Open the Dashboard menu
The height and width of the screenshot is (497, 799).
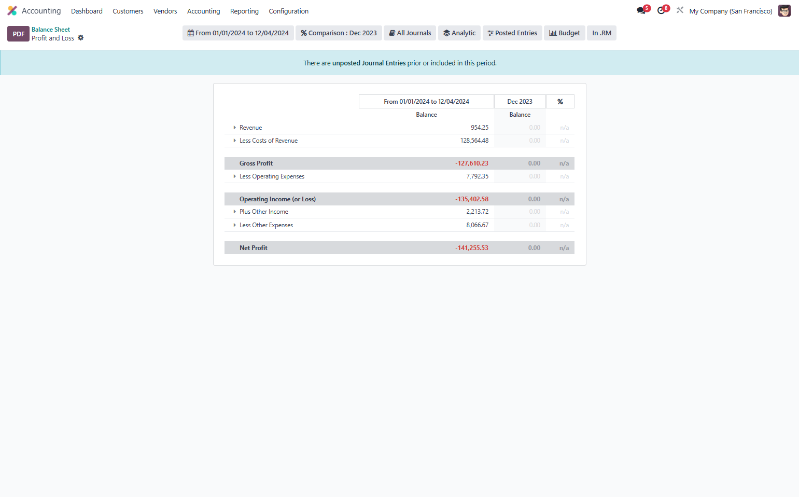(87, 11)
